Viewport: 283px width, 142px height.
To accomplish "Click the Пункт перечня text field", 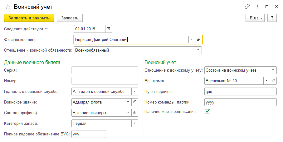I will tap(241, 91).
